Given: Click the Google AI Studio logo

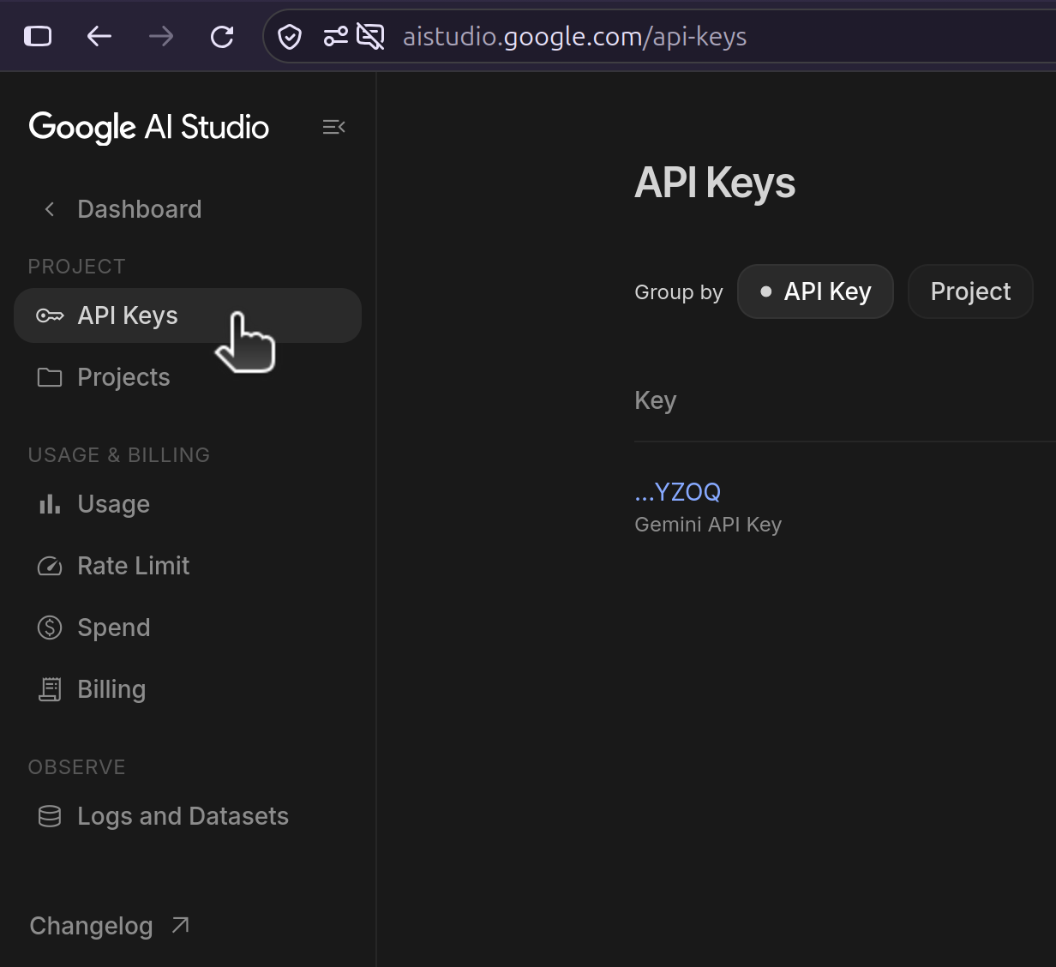Looking at the screenshot, I should tap(149, 127).
